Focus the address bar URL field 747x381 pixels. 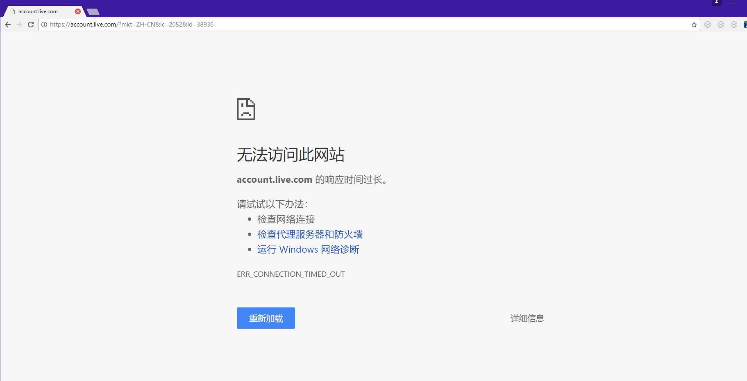tap(369, 25)
